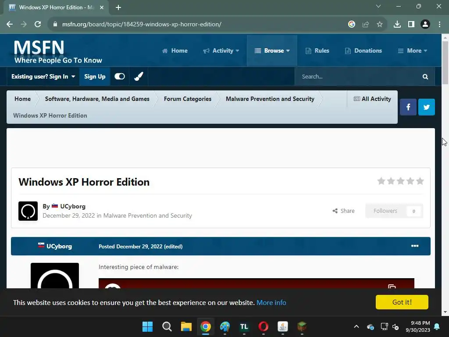The image size is (449, 337).
Task: Open the Browse menu
Action: click(x=272, y=51)
